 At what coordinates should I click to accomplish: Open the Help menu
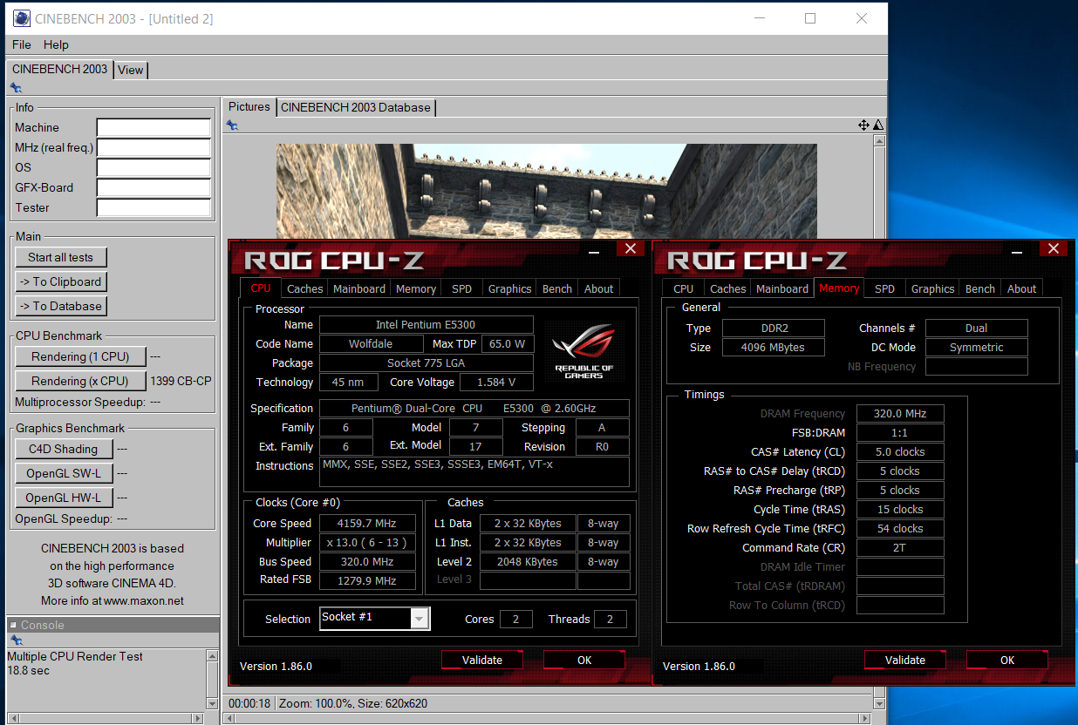[56, 44]
